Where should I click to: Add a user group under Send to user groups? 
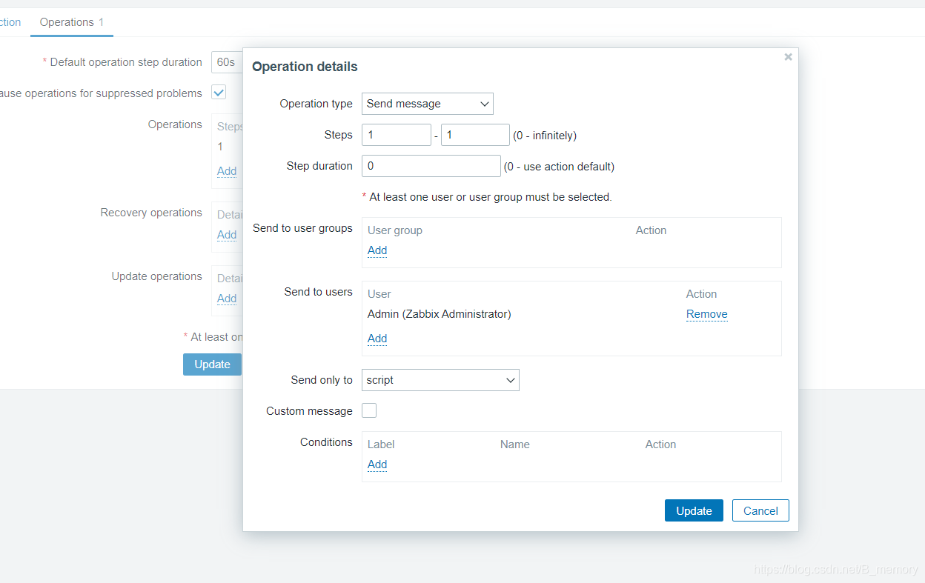[x=377, y=250]
